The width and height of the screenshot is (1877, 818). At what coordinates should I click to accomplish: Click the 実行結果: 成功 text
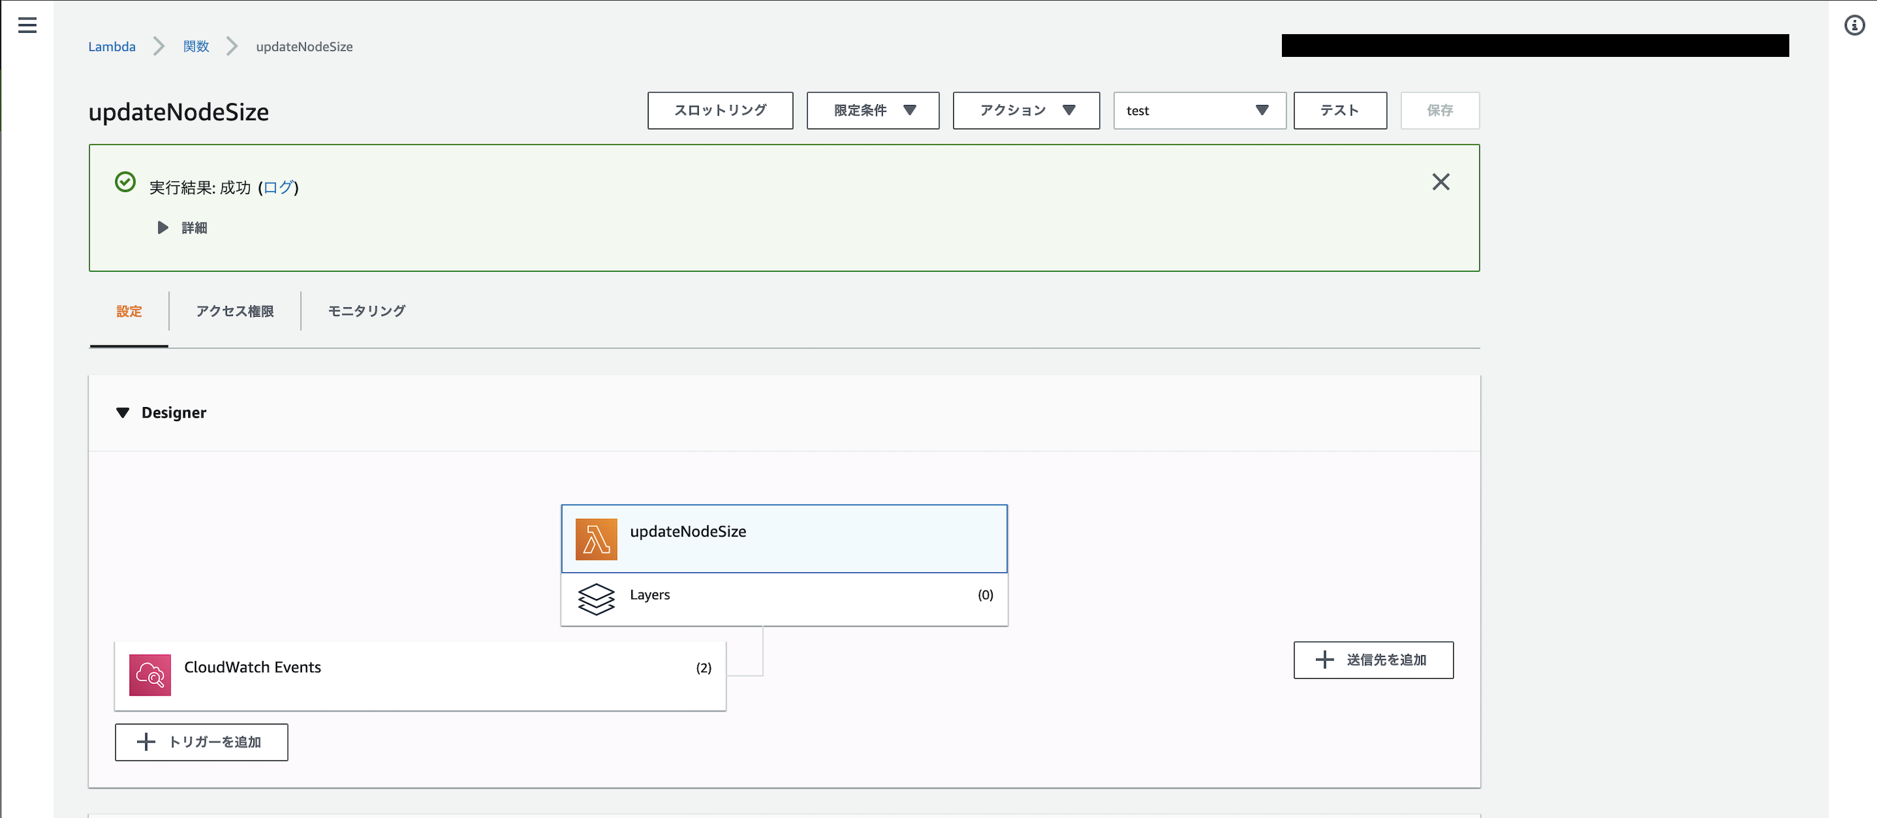(x=200, y=188)
